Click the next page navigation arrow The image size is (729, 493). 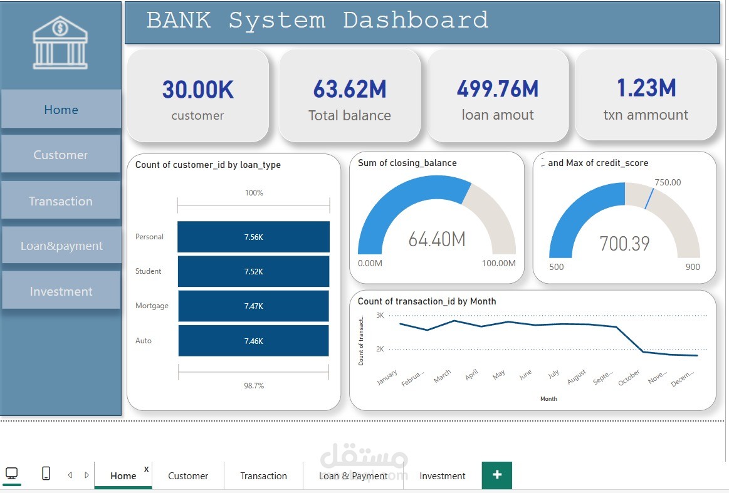coord(87,475)
